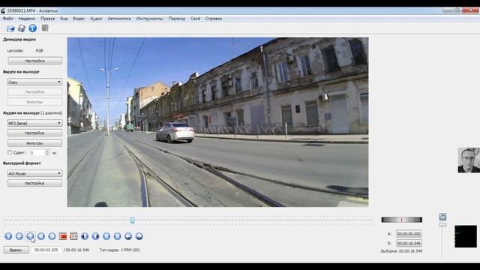Click the Сдвиг milliseconds input field
The image size is (480, 270).
click(x=37, y=152)
